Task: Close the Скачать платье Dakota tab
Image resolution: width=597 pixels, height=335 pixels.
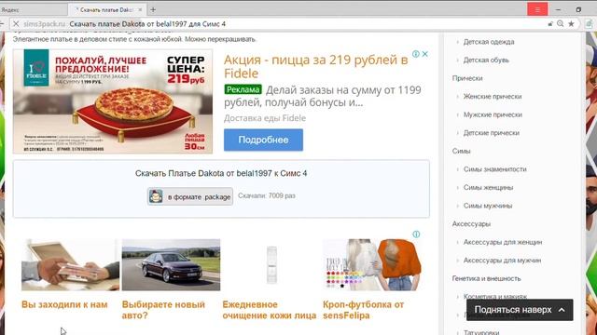Action: point(140,10)
